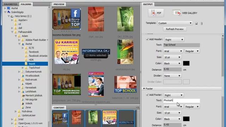226x127 pixels.
Task: Expand the AppServ folder tree node
Action: click(x=12, y=20)
